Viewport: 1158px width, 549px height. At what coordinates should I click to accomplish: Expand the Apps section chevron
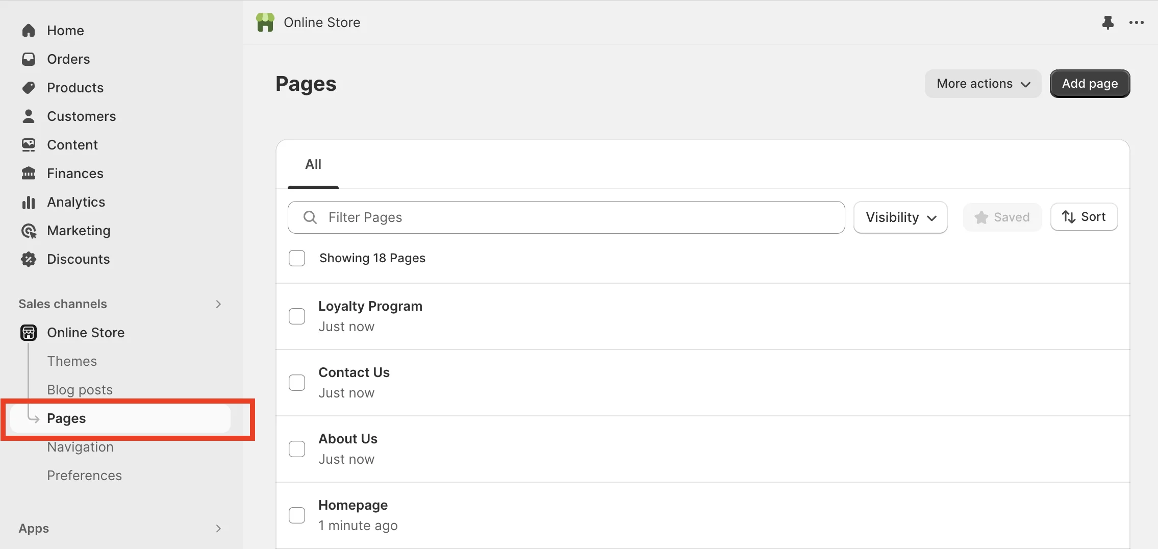click(218, 529)
